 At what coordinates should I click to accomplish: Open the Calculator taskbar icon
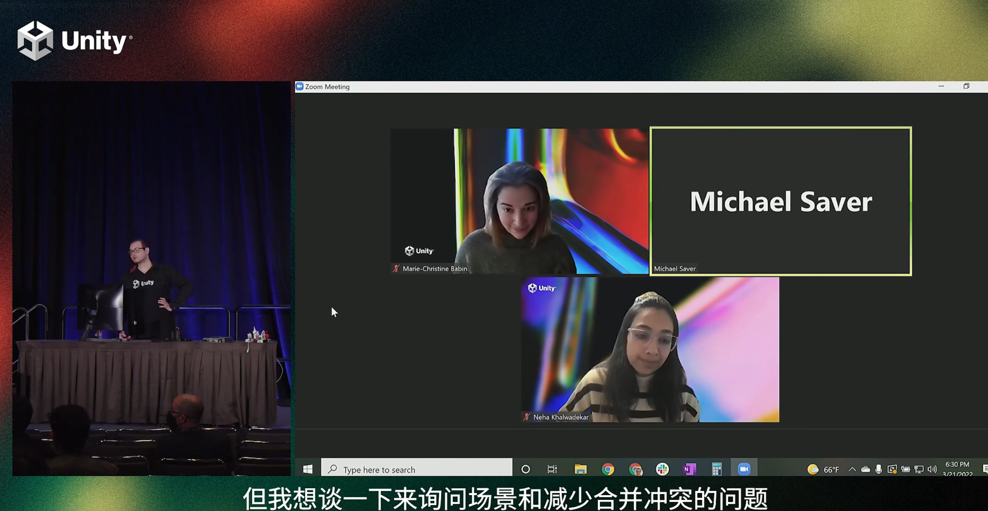(x=716, y=469)
